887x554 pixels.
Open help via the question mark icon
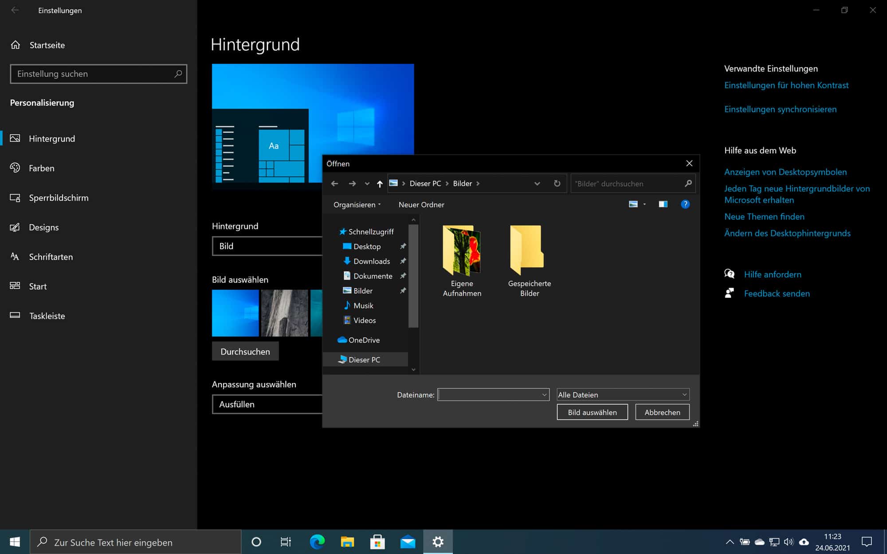685,204
